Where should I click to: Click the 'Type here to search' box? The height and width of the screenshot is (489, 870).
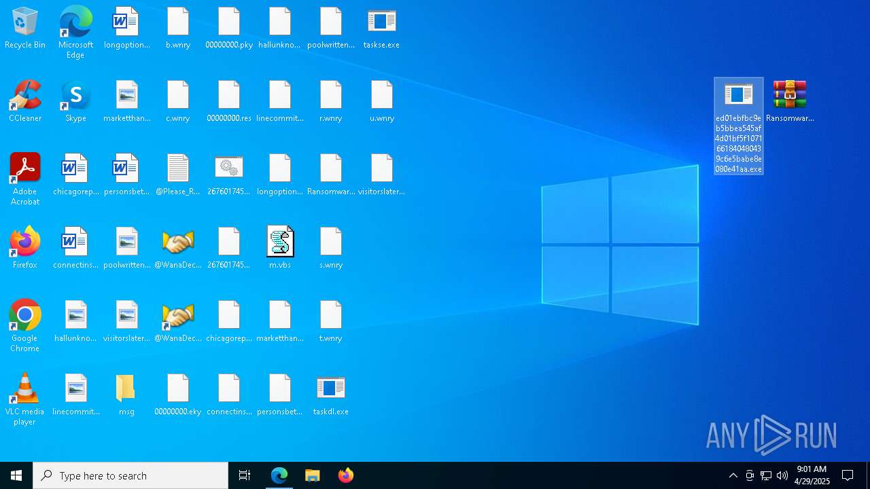pyautogui.click(x=130, y=475)
